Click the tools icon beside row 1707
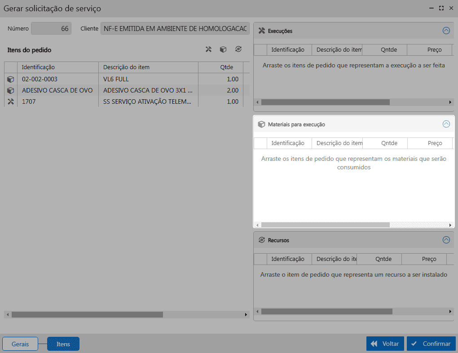 coord(11,102)
